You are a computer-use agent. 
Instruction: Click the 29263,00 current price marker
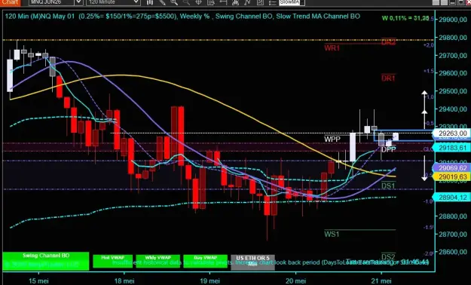[451, 133]
